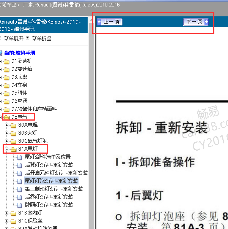Open 后翼灯:拆卸-重新安装 document
This screenshot has width=228, height=229.
coord(49,165)
